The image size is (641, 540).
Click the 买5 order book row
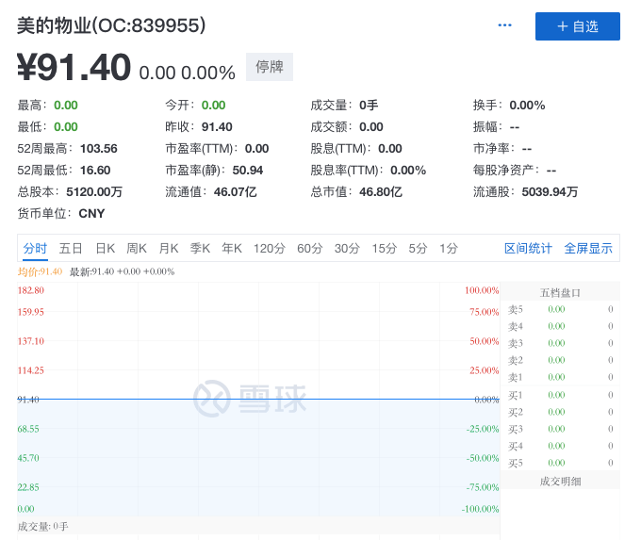click(560, 463)
